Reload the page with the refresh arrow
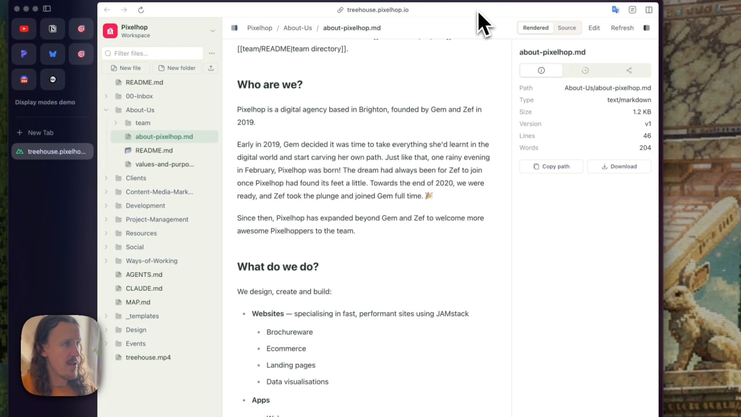This screenshot has height=417, width=741. [x=141, y=10]
